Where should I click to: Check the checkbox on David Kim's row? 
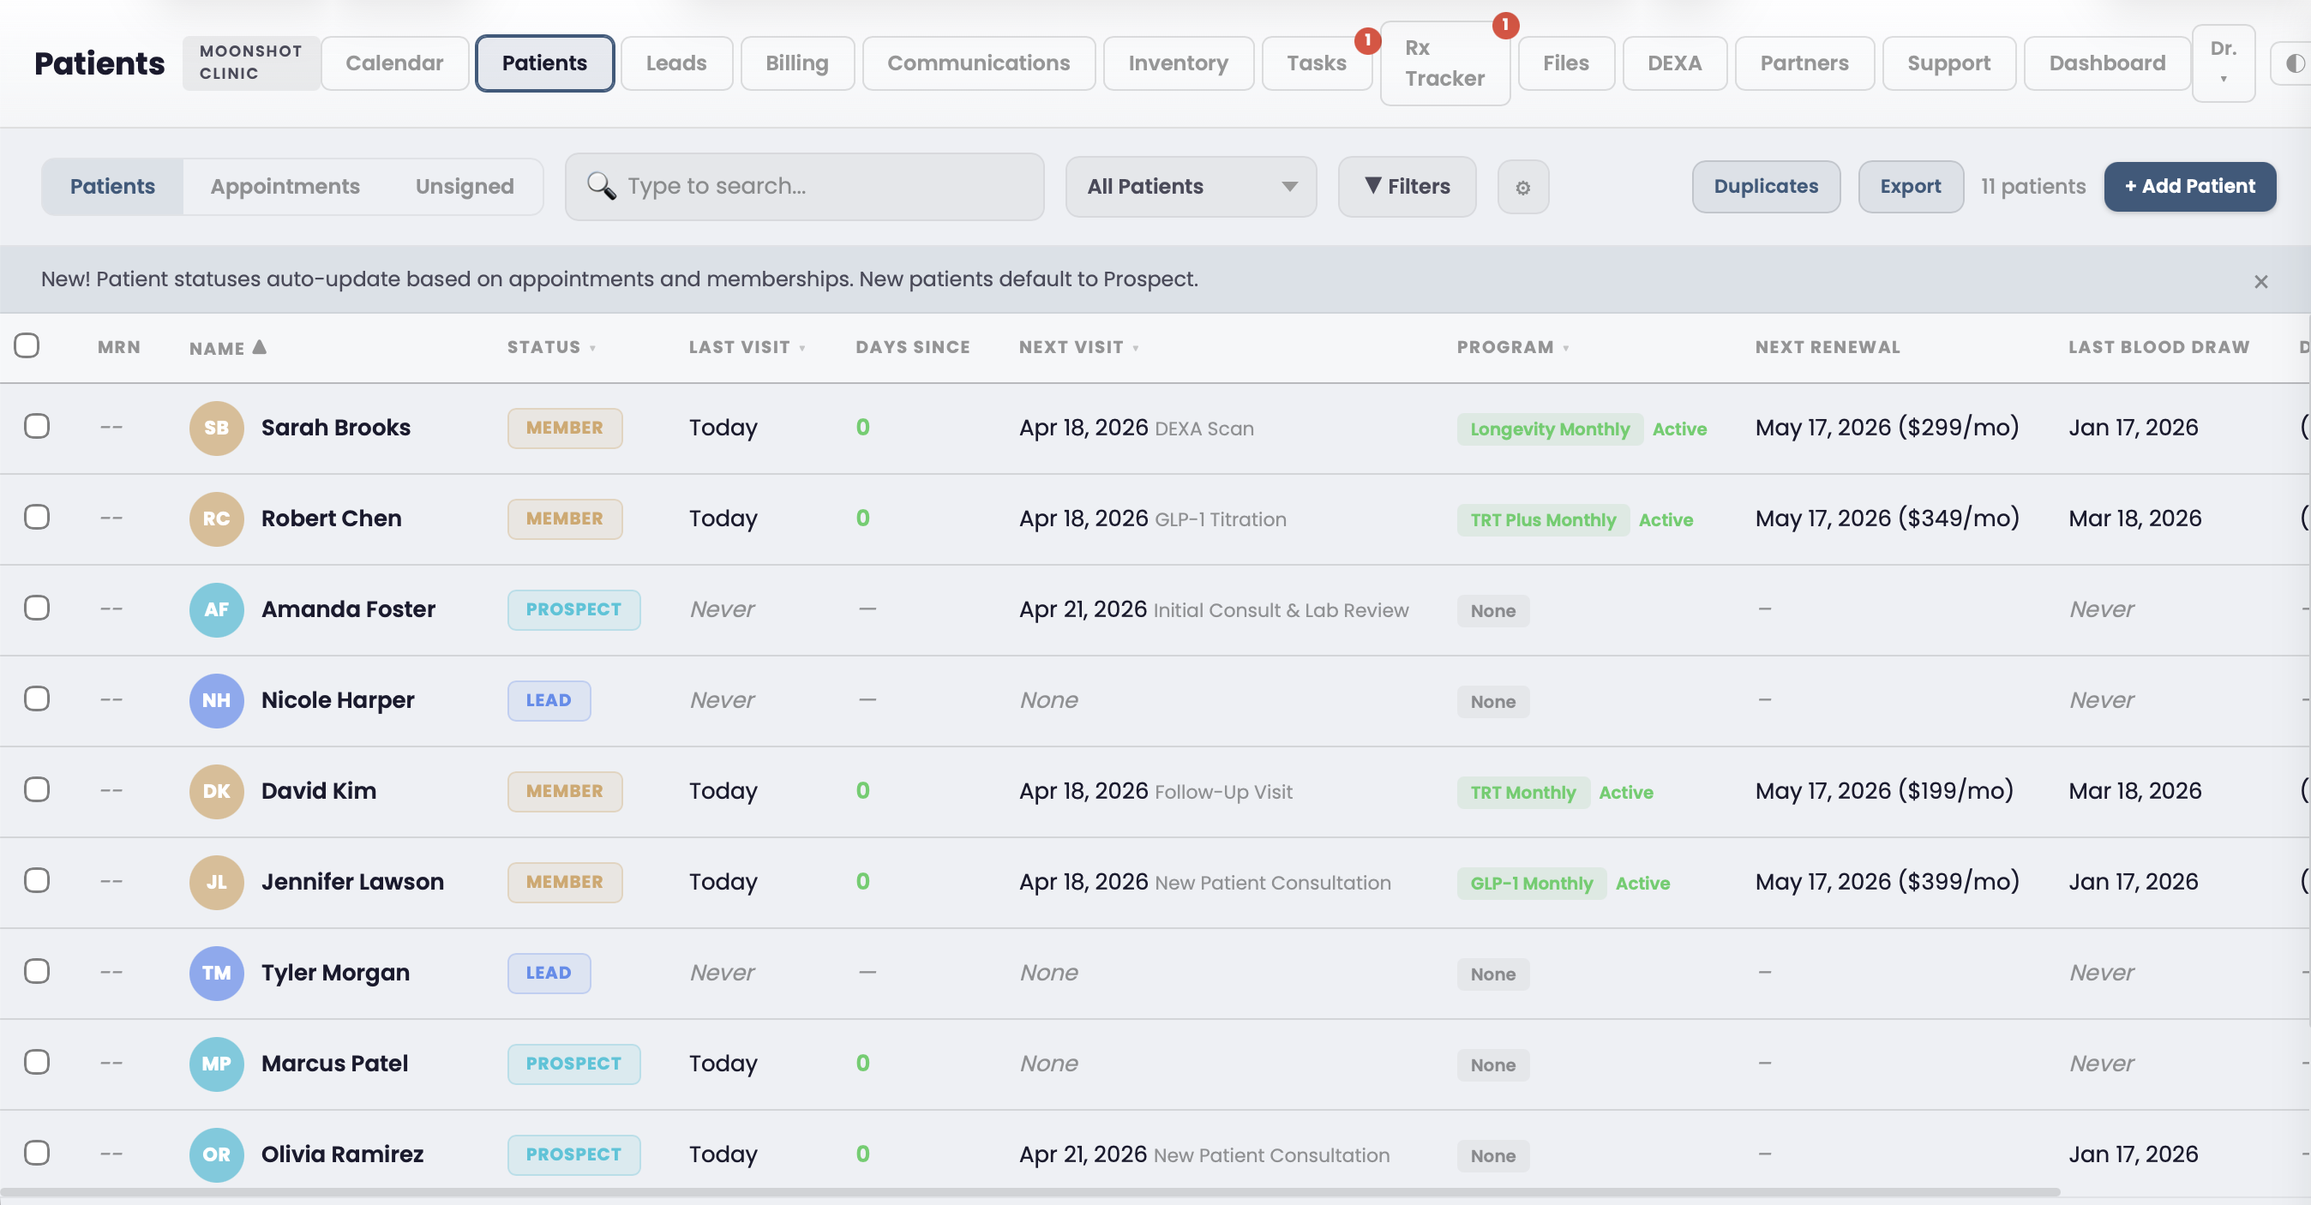[x=37, y=790]
